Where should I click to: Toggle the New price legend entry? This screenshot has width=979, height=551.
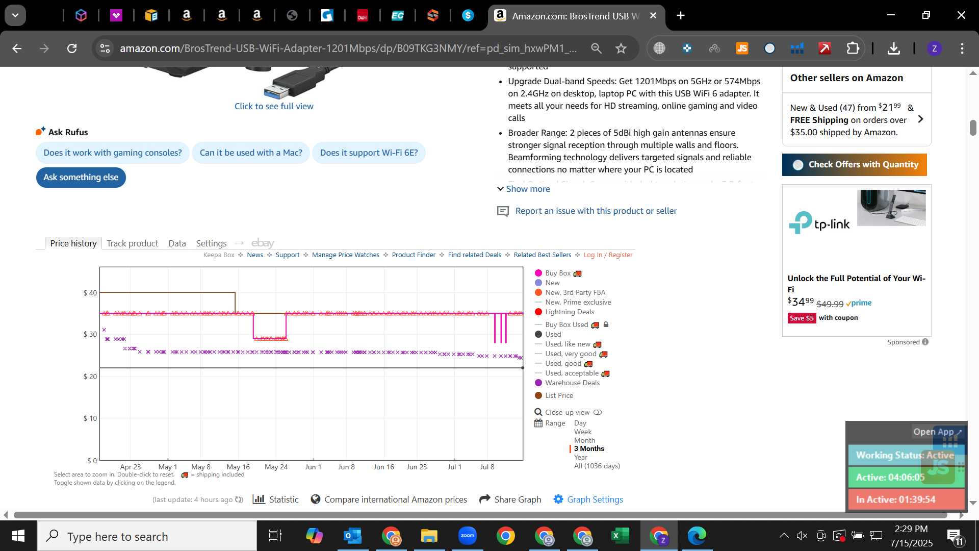point(547,283)
